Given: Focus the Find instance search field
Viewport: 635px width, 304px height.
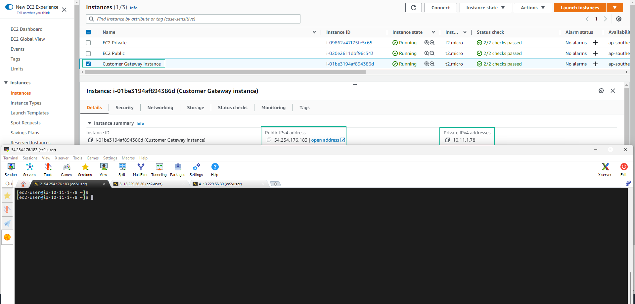Looking at the screenshot, I should tap(193, 19).
